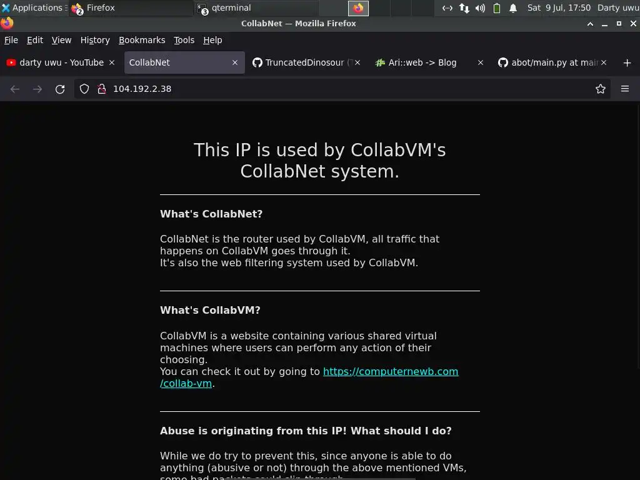The height and width of the screenshot is (480, 640).
Task: Open the tracking protection shield icon
Action: 84,89
